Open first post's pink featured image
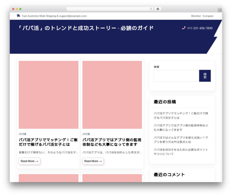 click(x=49, y=95)
